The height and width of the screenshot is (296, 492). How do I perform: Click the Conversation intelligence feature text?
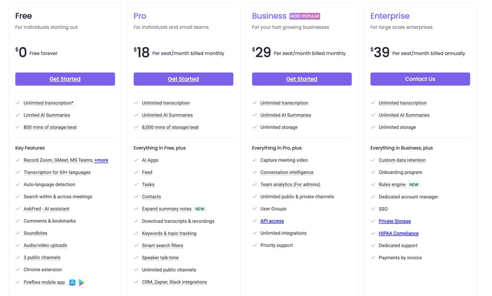tap(286, 172)
